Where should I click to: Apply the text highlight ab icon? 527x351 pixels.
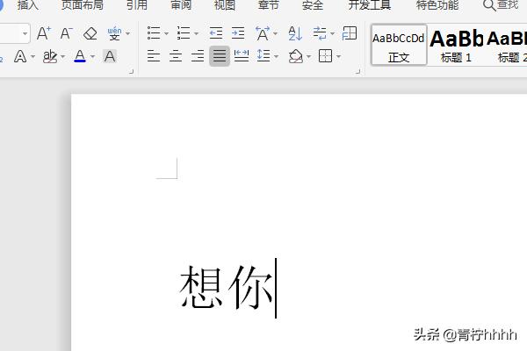coord(50,56)
